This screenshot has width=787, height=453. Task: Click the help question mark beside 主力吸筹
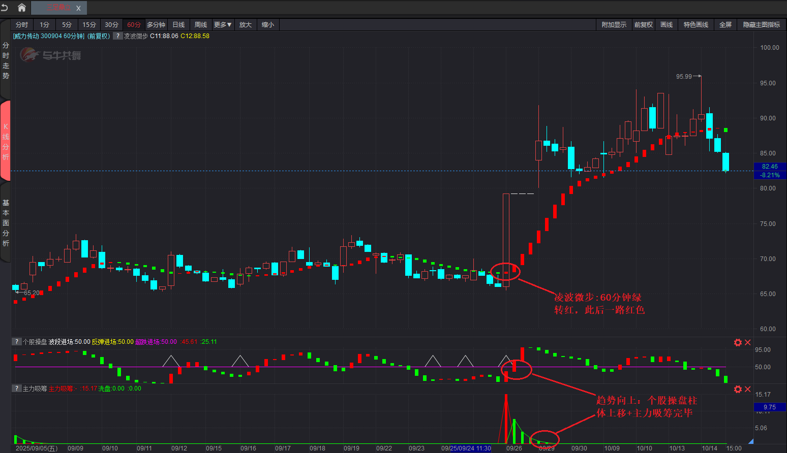pos(17,389)
